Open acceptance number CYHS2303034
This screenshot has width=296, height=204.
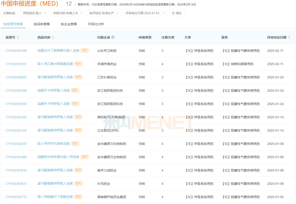(x=16, y=170)
